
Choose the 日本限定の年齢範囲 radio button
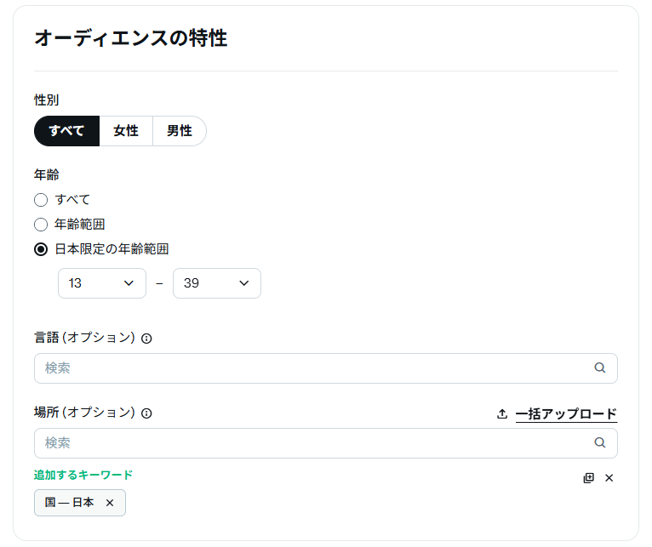coord(41,249)
